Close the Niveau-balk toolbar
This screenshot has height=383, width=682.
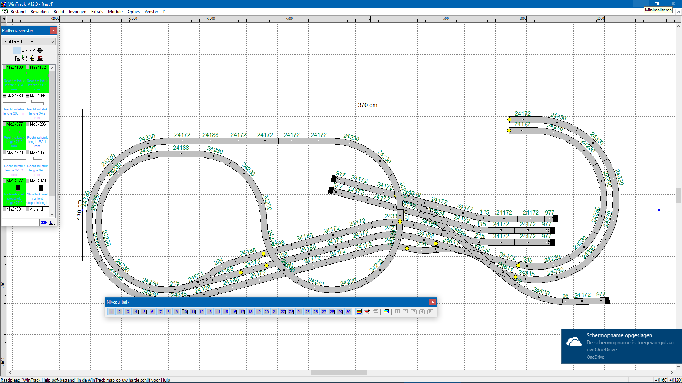pos(433,302)
